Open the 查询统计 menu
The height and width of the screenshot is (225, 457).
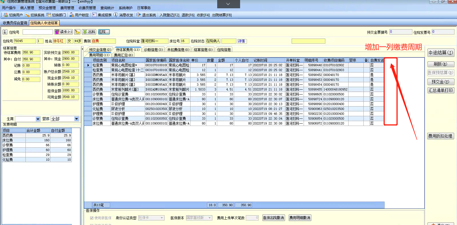pyautogui.click(x=107, y=8)
